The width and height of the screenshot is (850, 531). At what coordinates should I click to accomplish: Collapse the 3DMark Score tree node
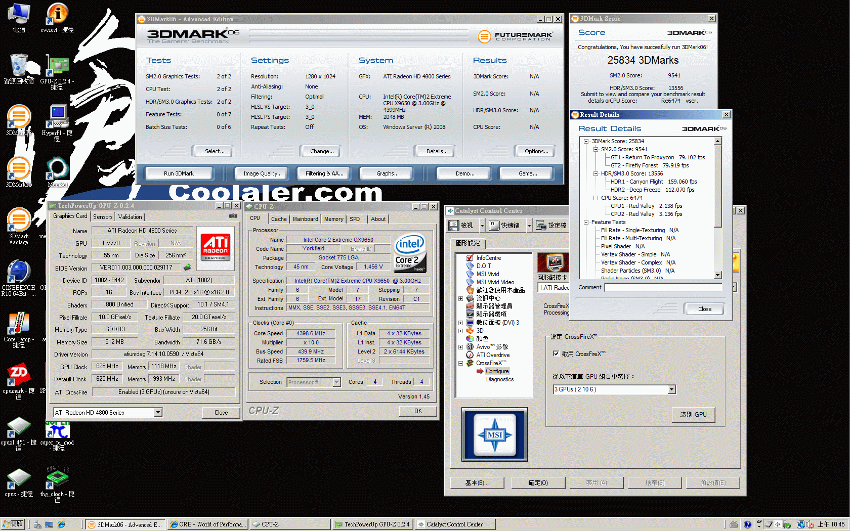point(586,141)
